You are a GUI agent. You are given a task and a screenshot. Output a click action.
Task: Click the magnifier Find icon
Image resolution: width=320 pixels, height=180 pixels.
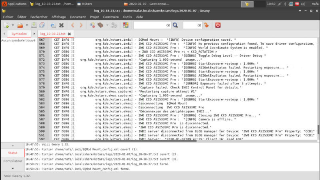click(x=175, y=25)
